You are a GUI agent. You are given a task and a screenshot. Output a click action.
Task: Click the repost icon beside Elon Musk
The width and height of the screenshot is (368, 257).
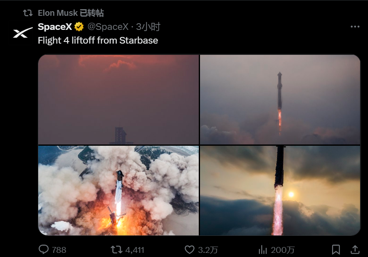click(27, 13)
